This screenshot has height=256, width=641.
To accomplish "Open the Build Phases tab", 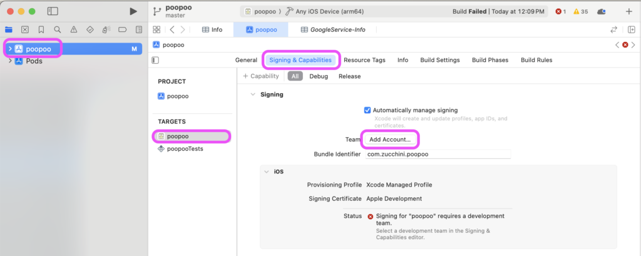I will (x=490, y=60).
